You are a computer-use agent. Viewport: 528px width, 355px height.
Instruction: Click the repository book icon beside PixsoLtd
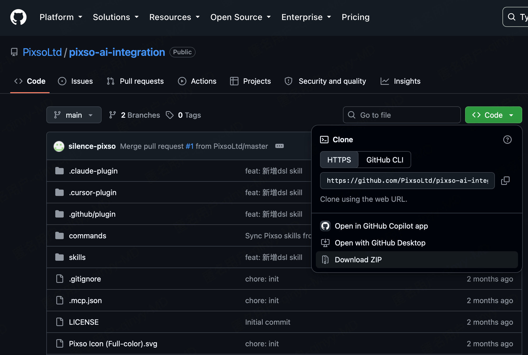[x=14, y=52]
